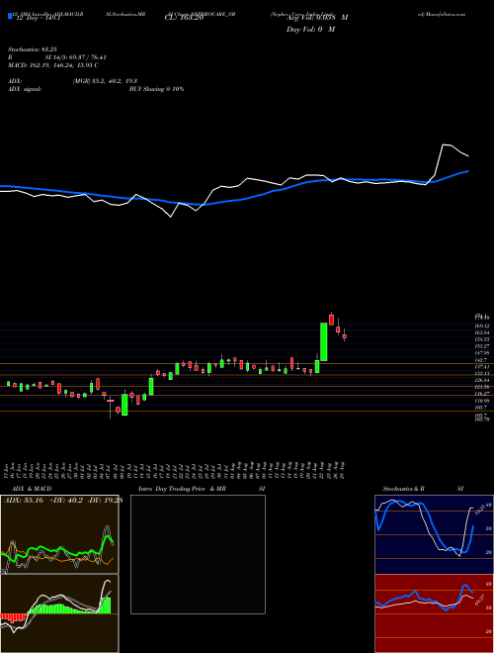
Task: Click the 'MACD: 162.19, 146.24, 15.95 C' line
Action: pyautogui.click(x=53, y=65)
